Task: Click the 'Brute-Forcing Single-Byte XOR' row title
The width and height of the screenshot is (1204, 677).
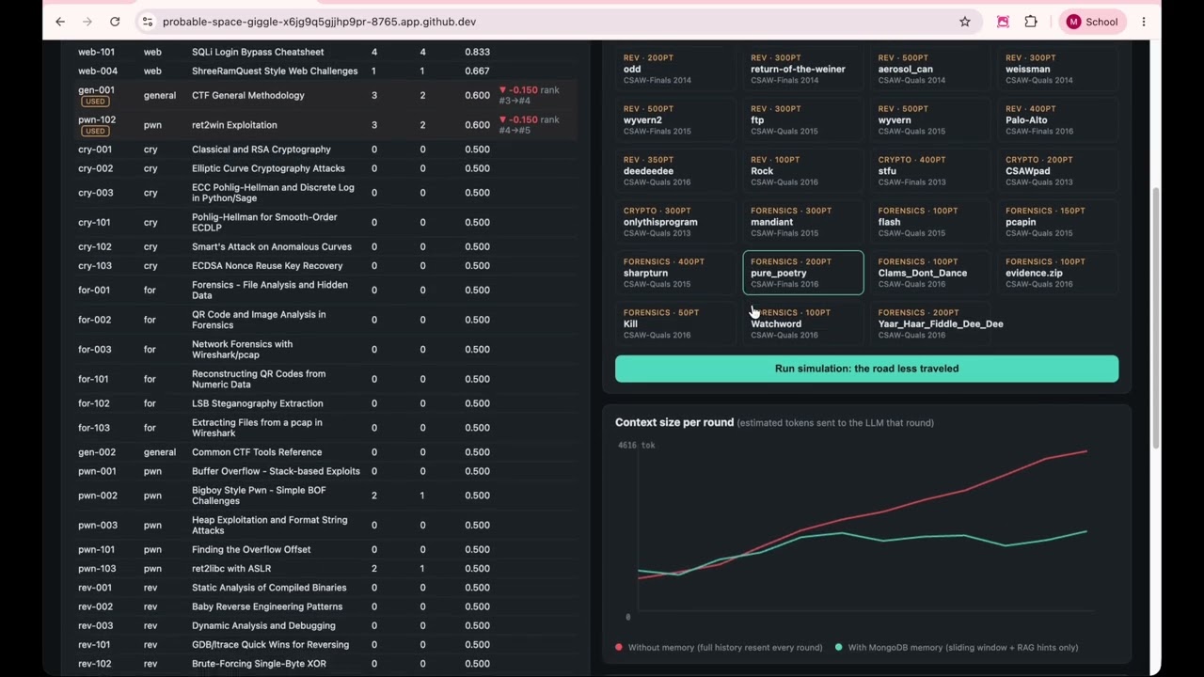Action: [x=259, y=664]
